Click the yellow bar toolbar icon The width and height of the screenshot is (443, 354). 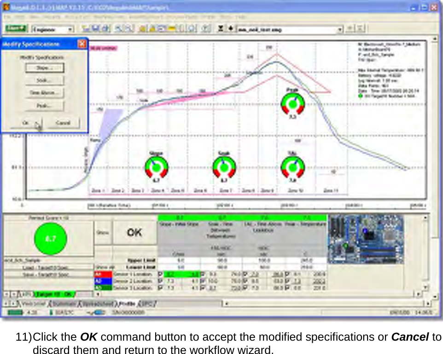click(x=171, y=29)
